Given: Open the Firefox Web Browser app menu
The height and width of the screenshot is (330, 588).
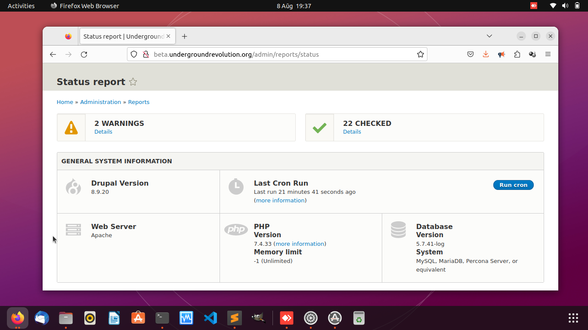Looking at the screenshot, I should [x=85, y=6].
